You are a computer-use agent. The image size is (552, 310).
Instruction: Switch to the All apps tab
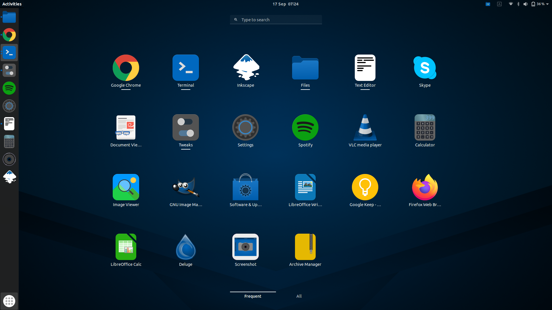coord(299,296)
